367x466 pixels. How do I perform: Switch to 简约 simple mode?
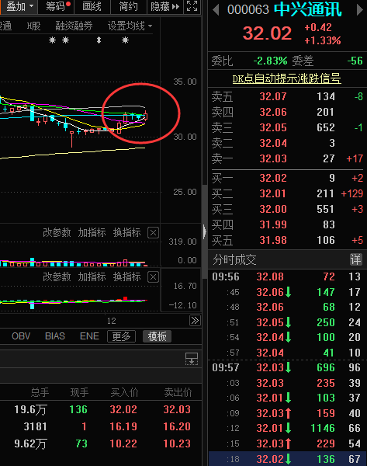click(128, 6)
